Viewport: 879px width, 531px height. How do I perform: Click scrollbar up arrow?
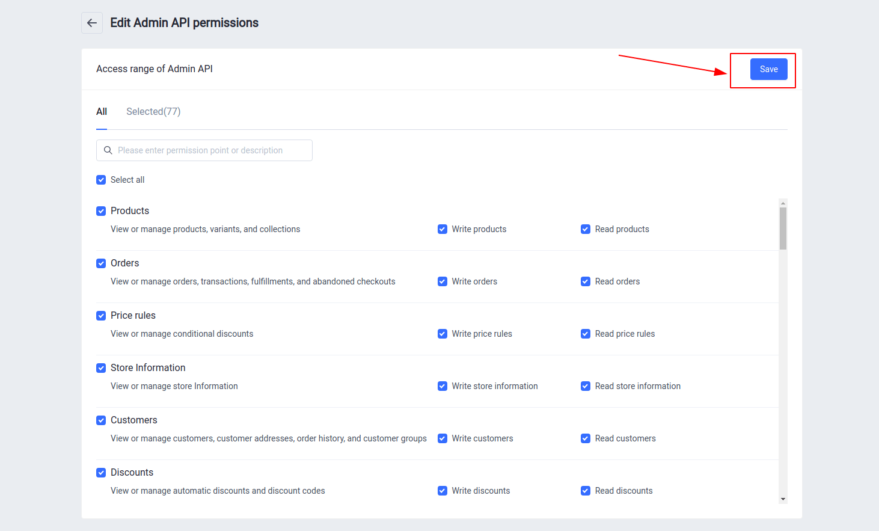(783, 203)
